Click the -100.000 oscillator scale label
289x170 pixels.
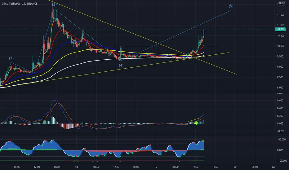coord(281,161)
